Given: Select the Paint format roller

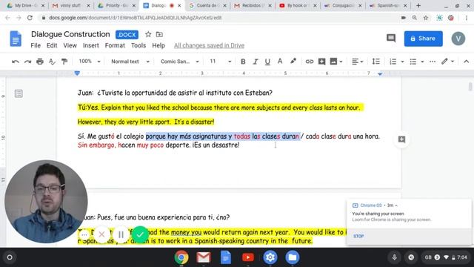Looking at the screenshot, I should coord(64,62).
